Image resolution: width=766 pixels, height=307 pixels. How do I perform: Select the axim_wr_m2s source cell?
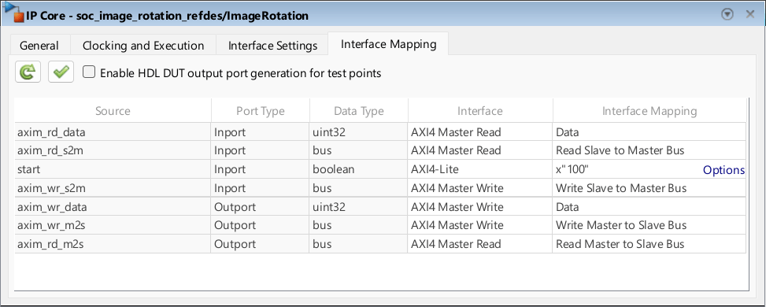pyautogui.click(x=113, y=225)
